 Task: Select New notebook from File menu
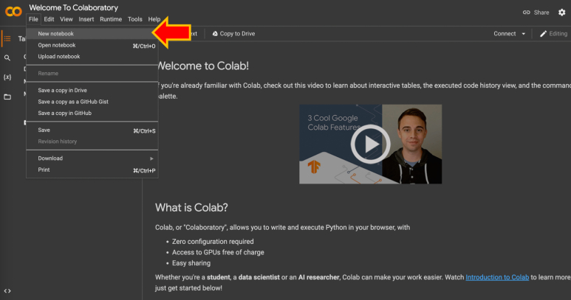pos(56,34)
